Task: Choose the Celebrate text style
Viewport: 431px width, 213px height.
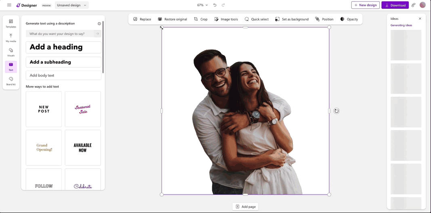Action: point(83,179)
